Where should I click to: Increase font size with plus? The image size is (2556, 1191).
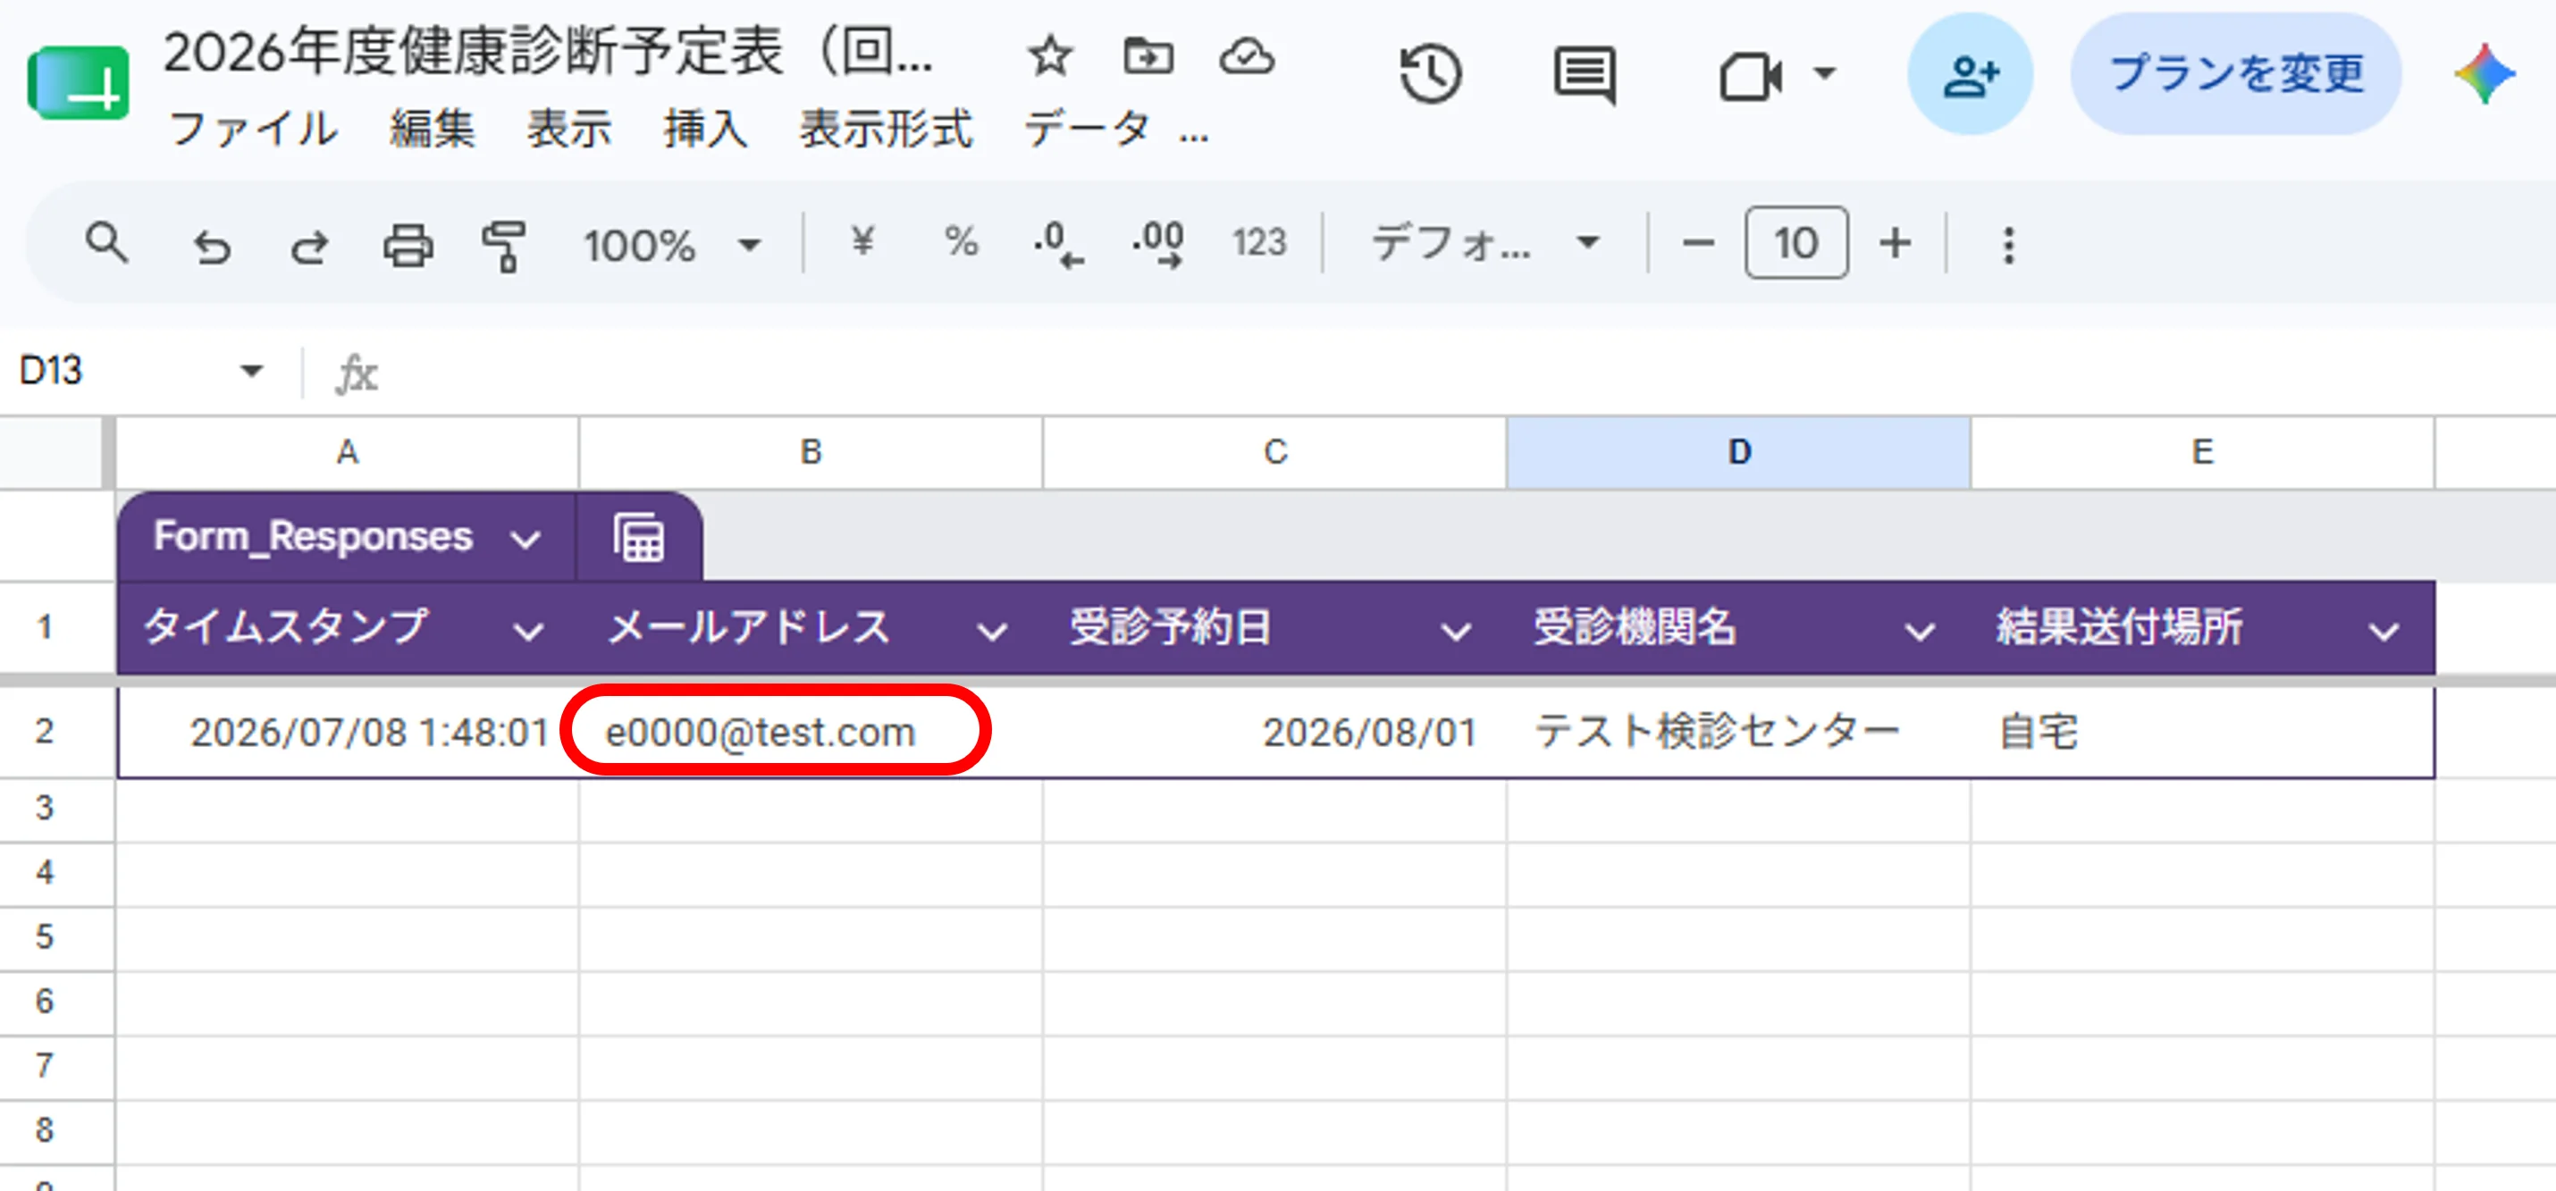point(1896,243)
